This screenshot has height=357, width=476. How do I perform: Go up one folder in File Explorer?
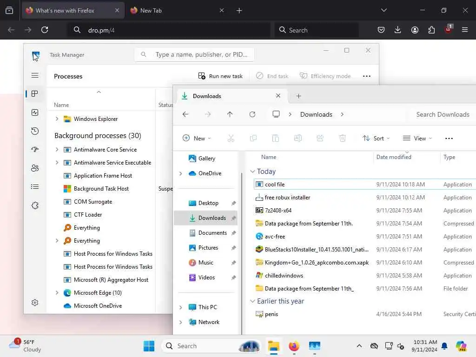(x=230, y=114)
